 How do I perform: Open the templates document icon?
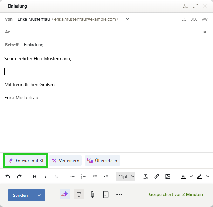coord(106,195)
